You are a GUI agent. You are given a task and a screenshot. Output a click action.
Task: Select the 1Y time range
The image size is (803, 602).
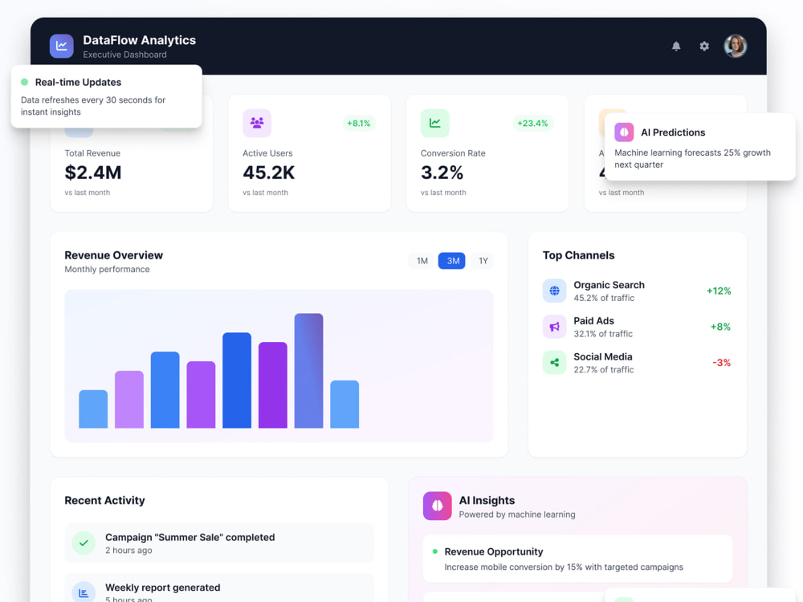(x=483, y=261)
